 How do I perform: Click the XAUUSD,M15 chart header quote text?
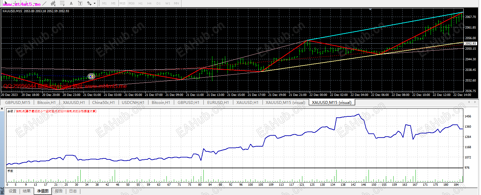(36, 11)
